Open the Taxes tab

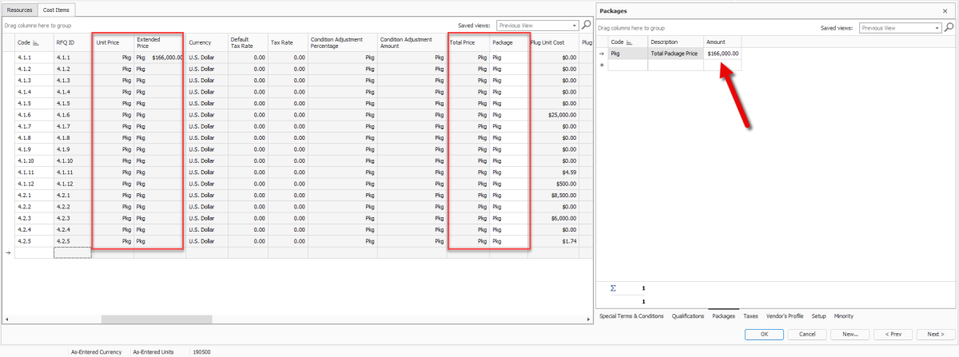point(750,316)
